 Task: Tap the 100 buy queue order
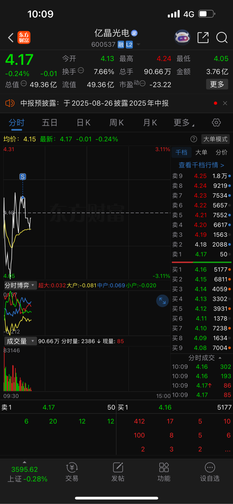139,435
